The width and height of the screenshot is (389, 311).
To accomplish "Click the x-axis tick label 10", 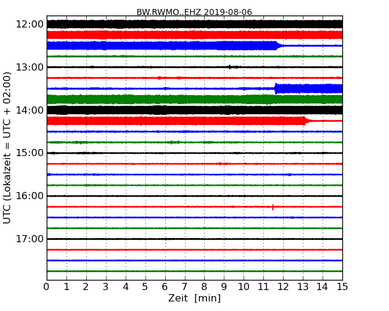I will (x=244, y=287).
